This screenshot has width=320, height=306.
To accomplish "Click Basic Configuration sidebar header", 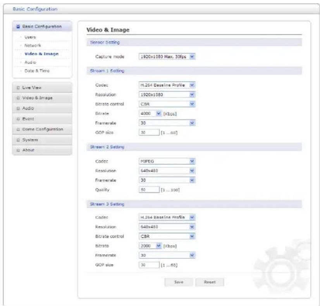I will click(42, 26).
